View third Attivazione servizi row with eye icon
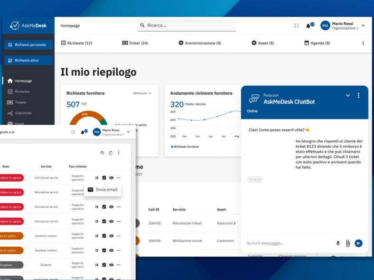Image resolution: width=374 pixels, height=280 pixels. (x=112, y=207)
